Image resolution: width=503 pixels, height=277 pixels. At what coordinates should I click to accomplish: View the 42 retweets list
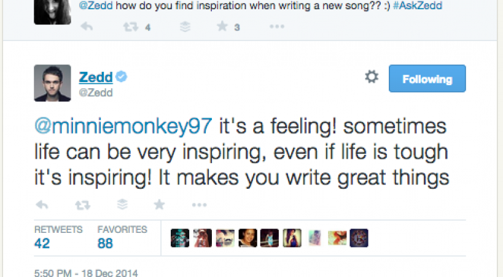(x=43, y=244)
